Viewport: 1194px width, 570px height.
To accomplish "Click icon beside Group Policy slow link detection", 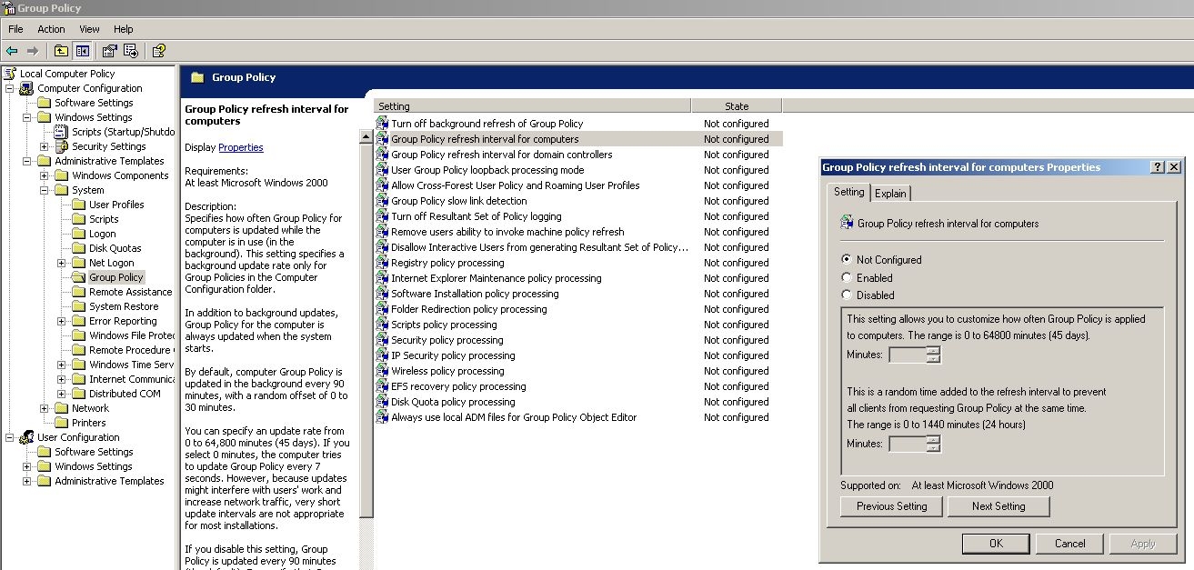I will coord(383,201).
